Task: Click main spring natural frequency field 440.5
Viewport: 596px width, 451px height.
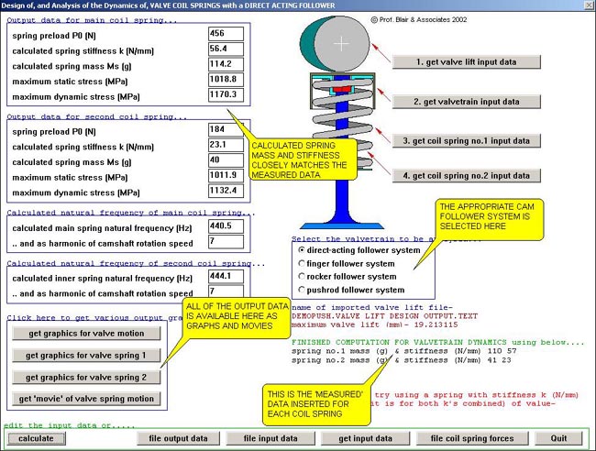Action: 226,226
